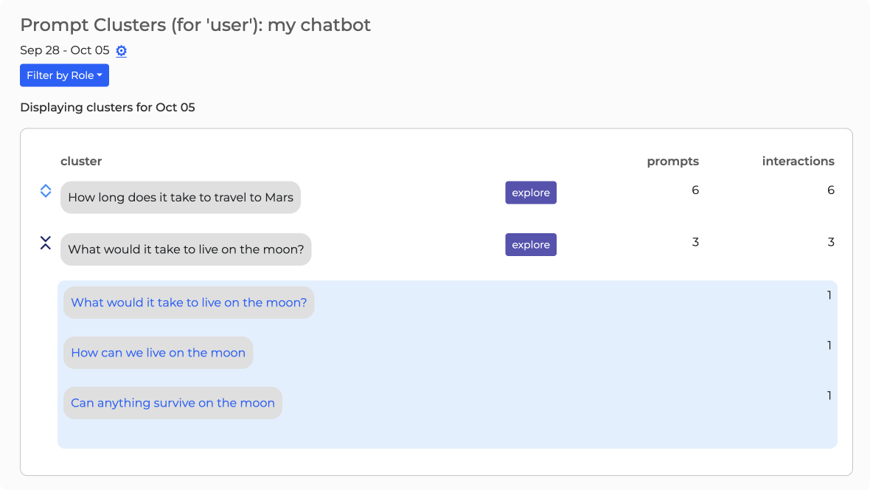This screenshot has height=490, width=870.
Task: Expand the Mars travel cluster row
Action: (x=46, y=191)
